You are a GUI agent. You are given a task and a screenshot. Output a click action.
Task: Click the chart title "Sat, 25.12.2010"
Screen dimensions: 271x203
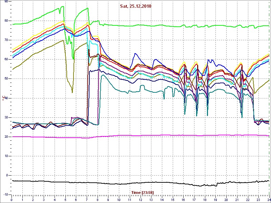(136, 6)
